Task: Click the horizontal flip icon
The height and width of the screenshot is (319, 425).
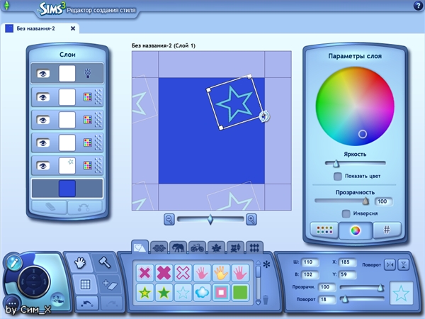Action: click(390, 264)
